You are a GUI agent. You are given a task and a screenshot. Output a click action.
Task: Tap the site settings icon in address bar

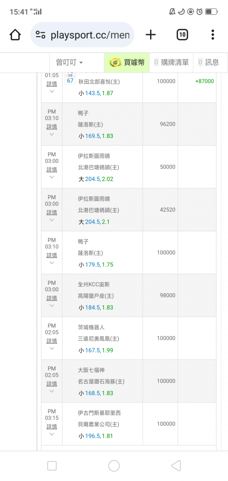[x=40, y=35]
